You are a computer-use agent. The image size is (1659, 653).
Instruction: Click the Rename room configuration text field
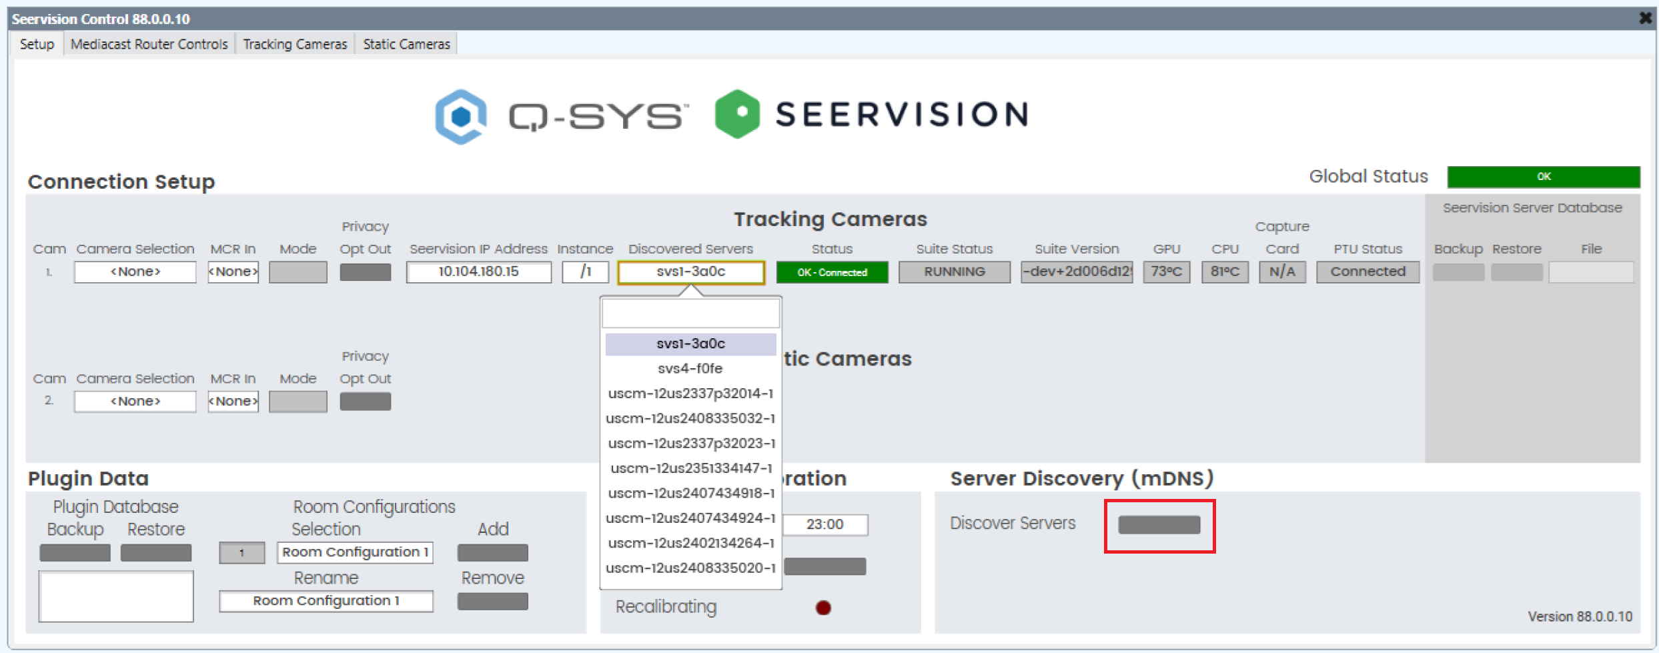[x=326, y=601]
